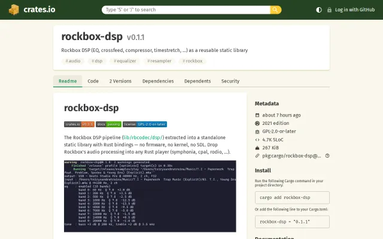Image resolution: width=383 pixels, height=239 pixels.
Task: Open the #rockbox keyword tag
Action: click(x=193, y=61)
